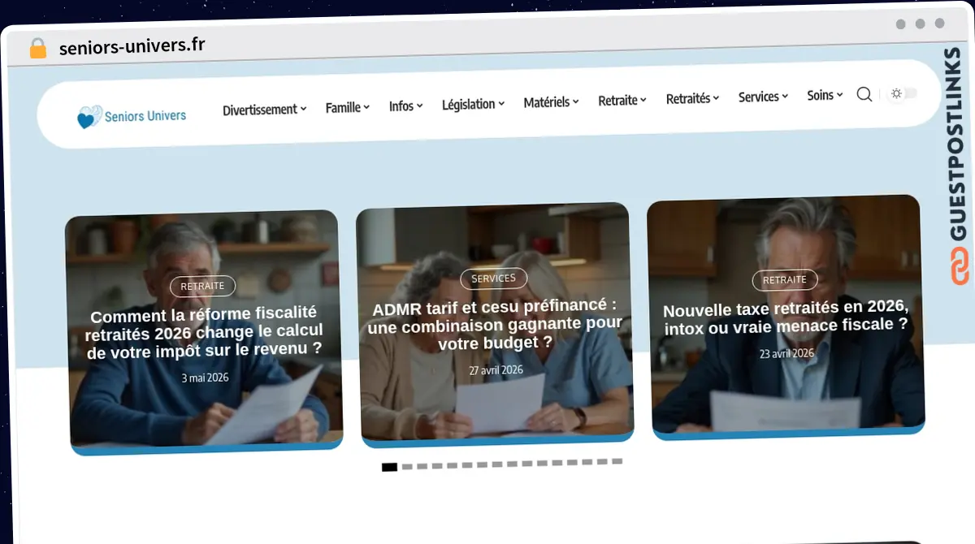
Task: Click the Seniors Univers heart logo
Action: point(89,118)
